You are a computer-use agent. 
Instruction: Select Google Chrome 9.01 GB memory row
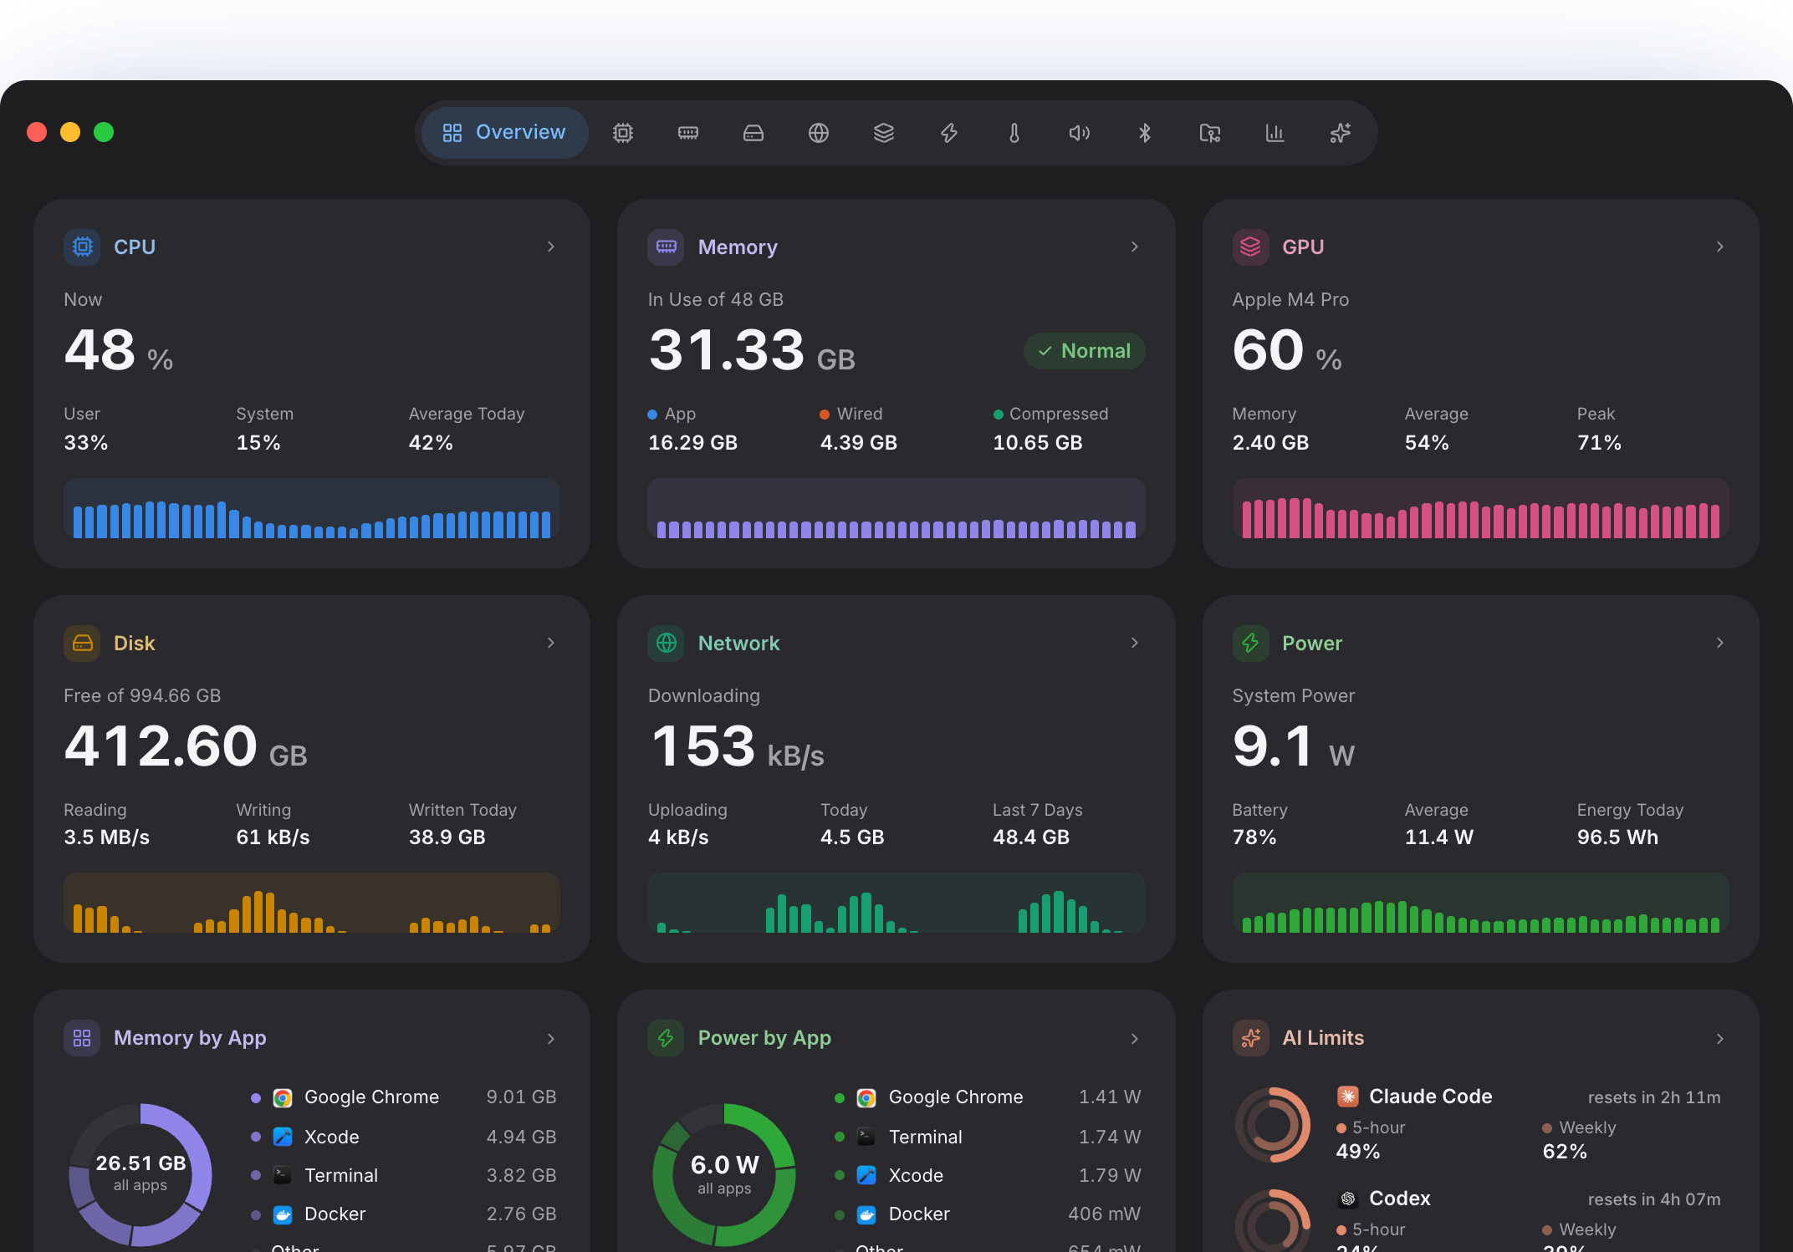pyautogui.click(x=404, y=1097)
